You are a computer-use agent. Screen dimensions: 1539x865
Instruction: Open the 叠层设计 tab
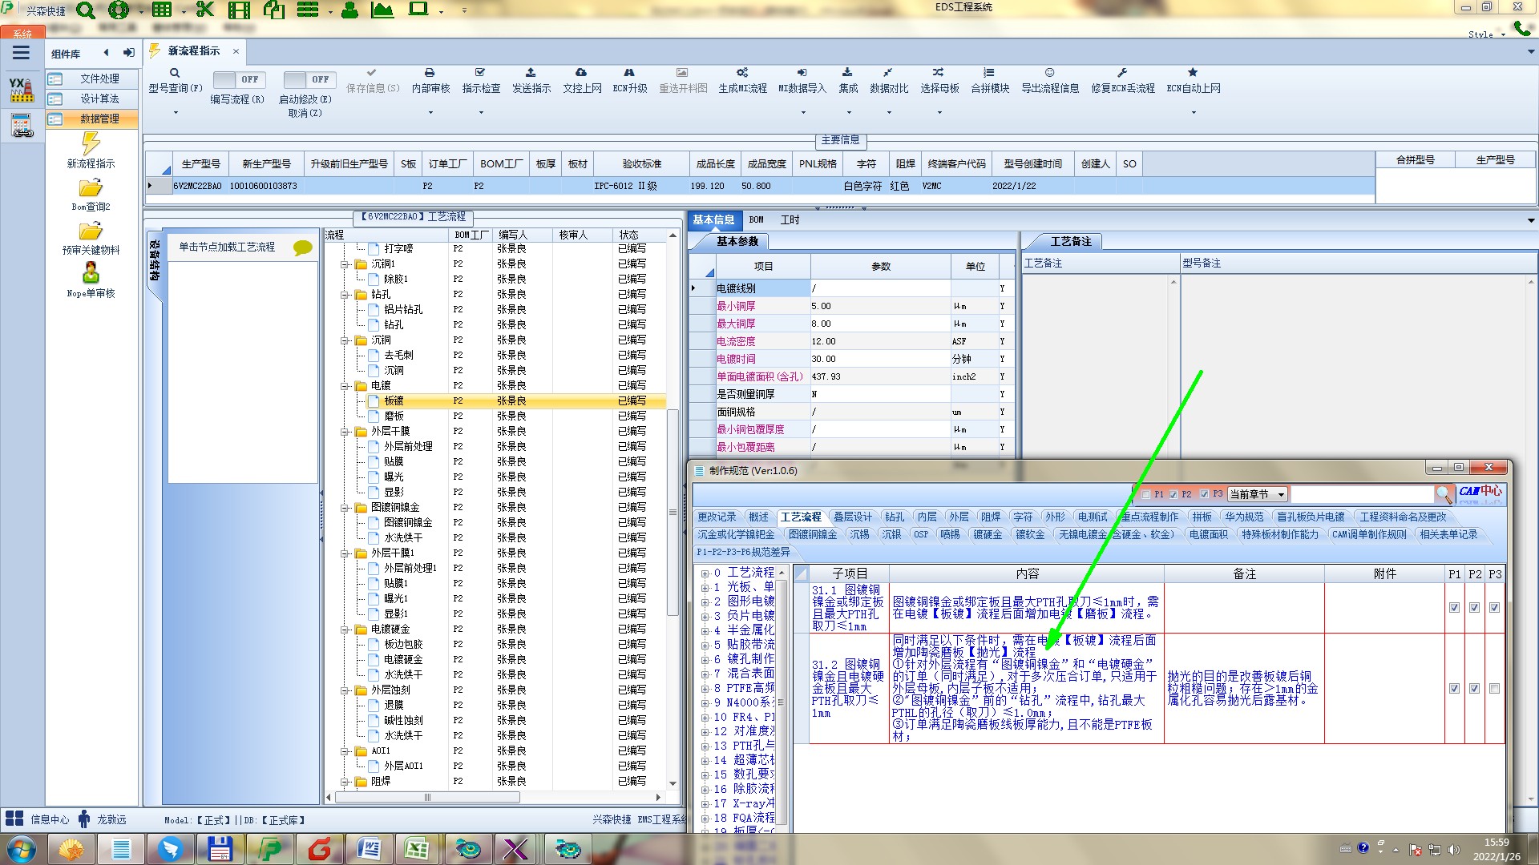click(x=851, y=517)
